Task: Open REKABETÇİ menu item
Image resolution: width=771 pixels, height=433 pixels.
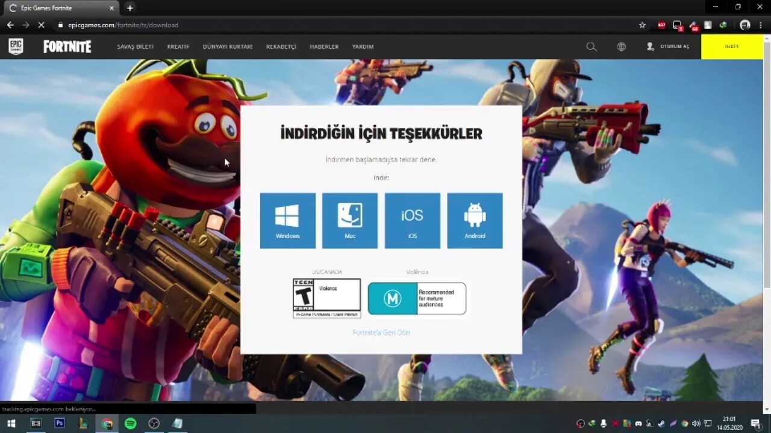Action: (x=281, y=46)
